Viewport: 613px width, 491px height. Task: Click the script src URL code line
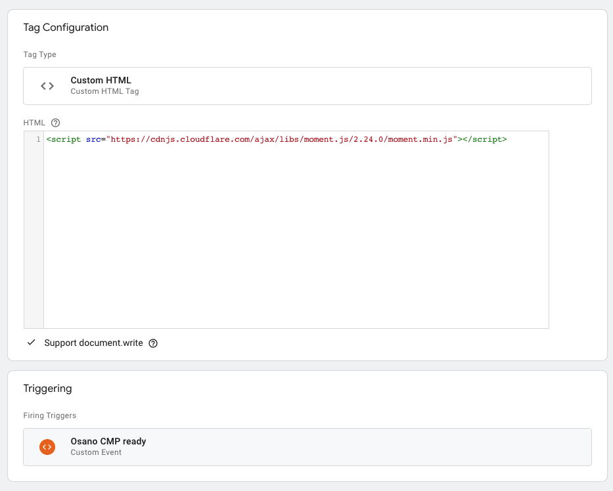click(277, 139)
